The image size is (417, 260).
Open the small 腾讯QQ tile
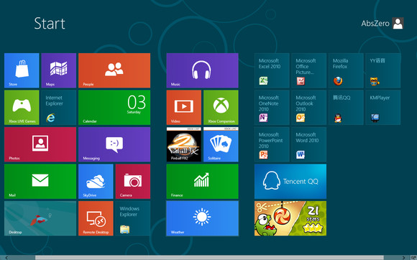coord(346,107)
